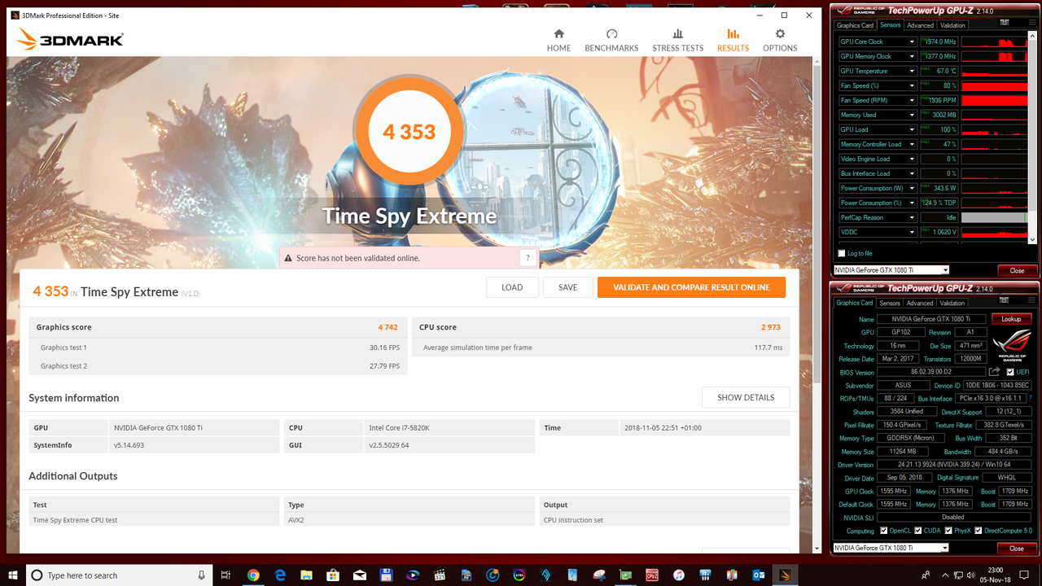Open Google Chrome from the taskbar
1042x586 pixels.
click(253, 575)
